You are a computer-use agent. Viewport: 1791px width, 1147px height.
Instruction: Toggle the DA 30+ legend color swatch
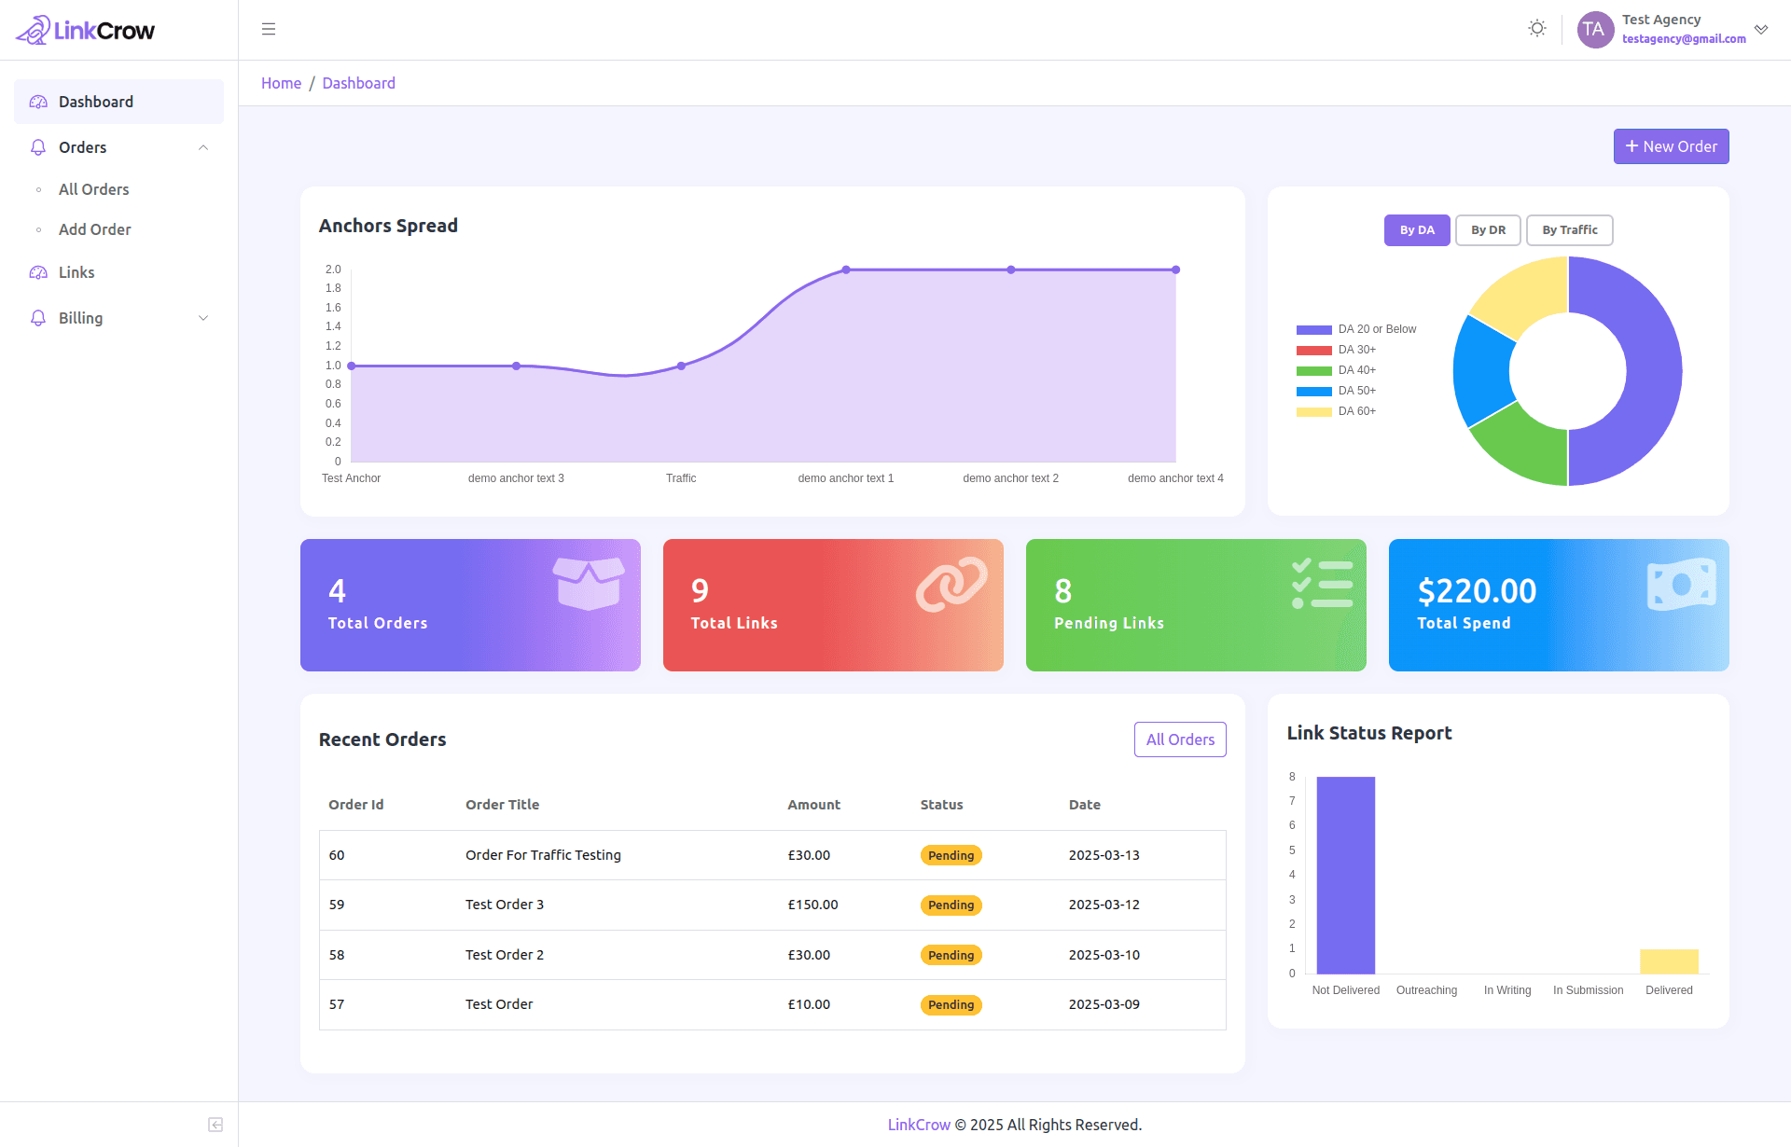(1313, 351)
